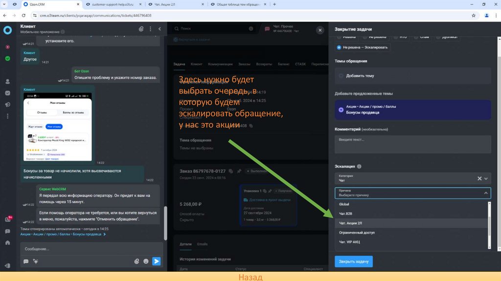The width and height of the screenshot is (501, 281).
Task: Focus the Сообщение message input field
Action: (x=91, y=249)
